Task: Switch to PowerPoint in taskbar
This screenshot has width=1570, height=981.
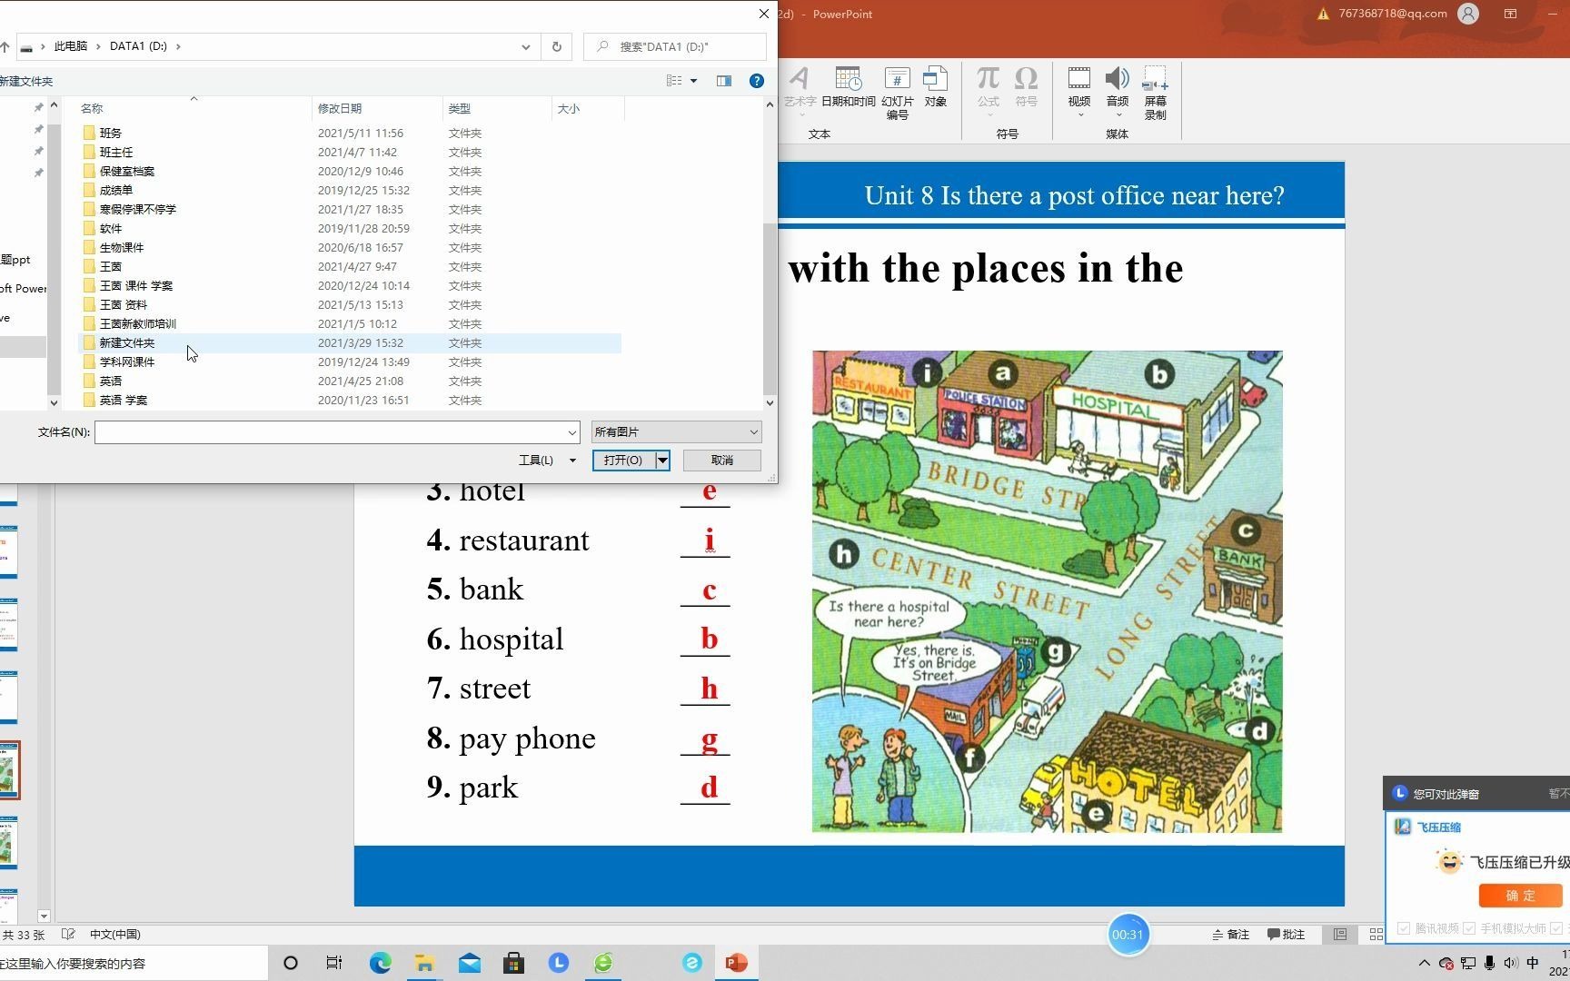Action: click(736, 963)
